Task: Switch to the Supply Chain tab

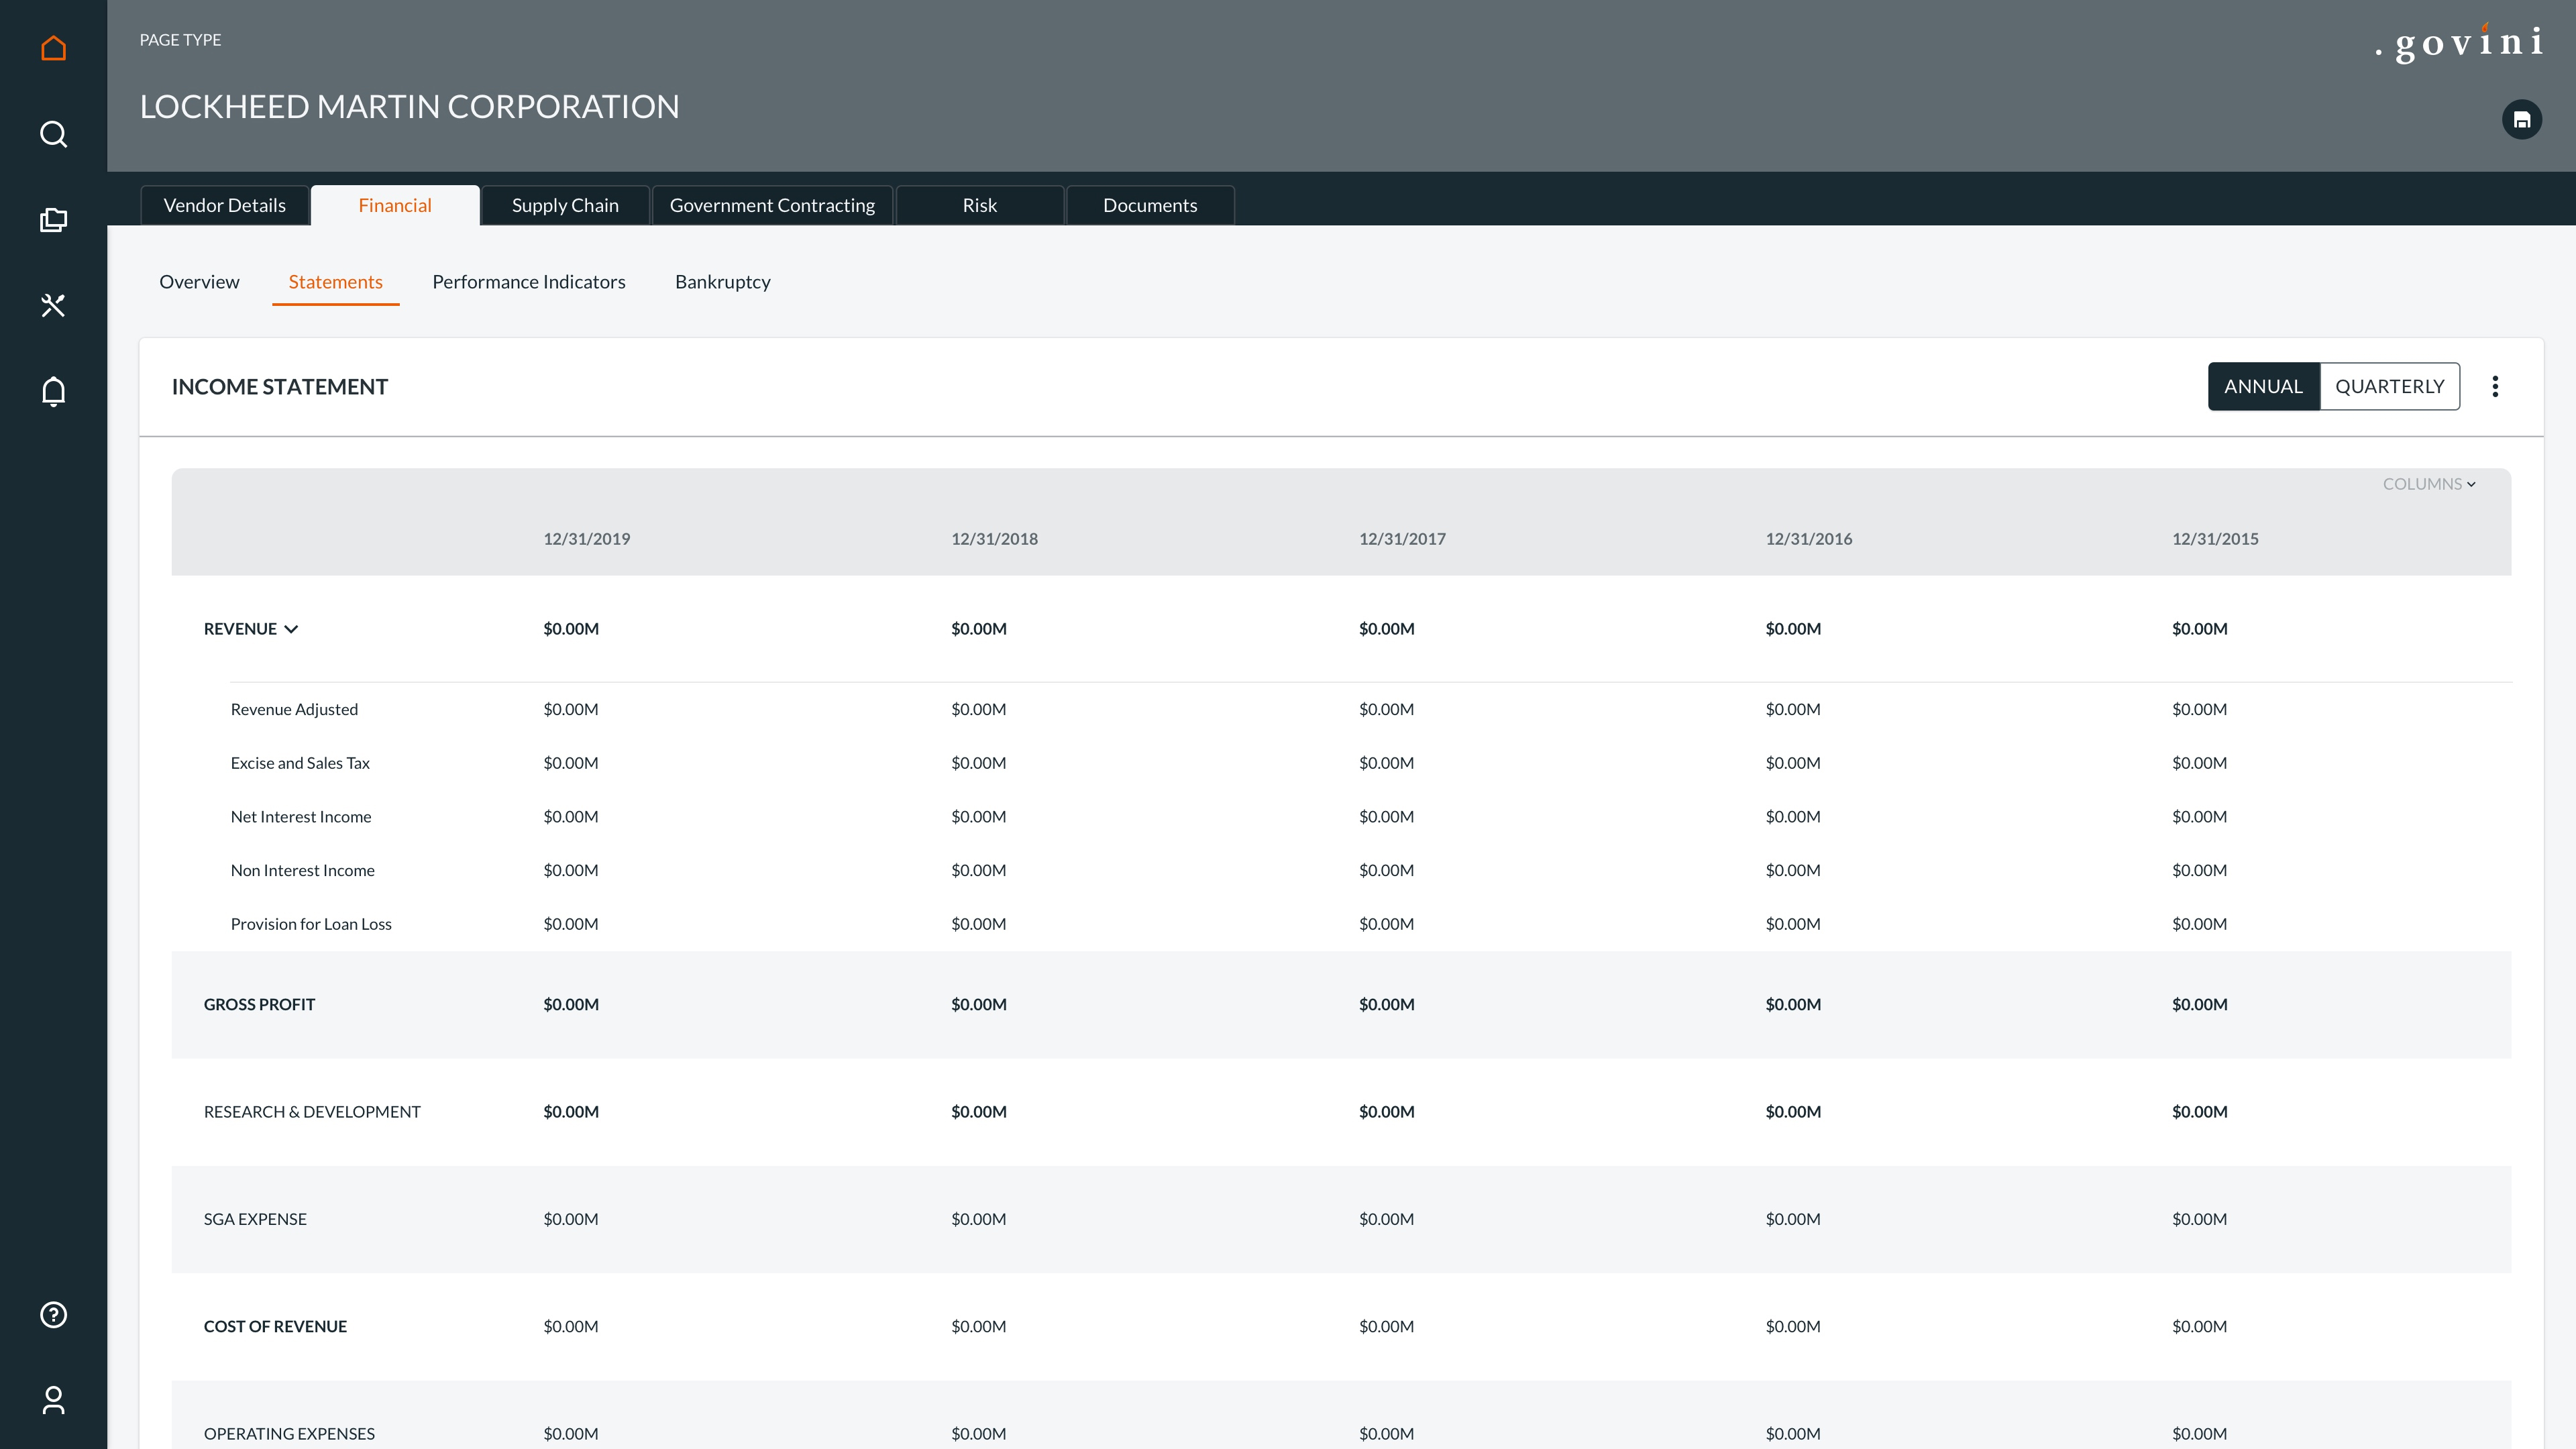Action: [565, 205]
